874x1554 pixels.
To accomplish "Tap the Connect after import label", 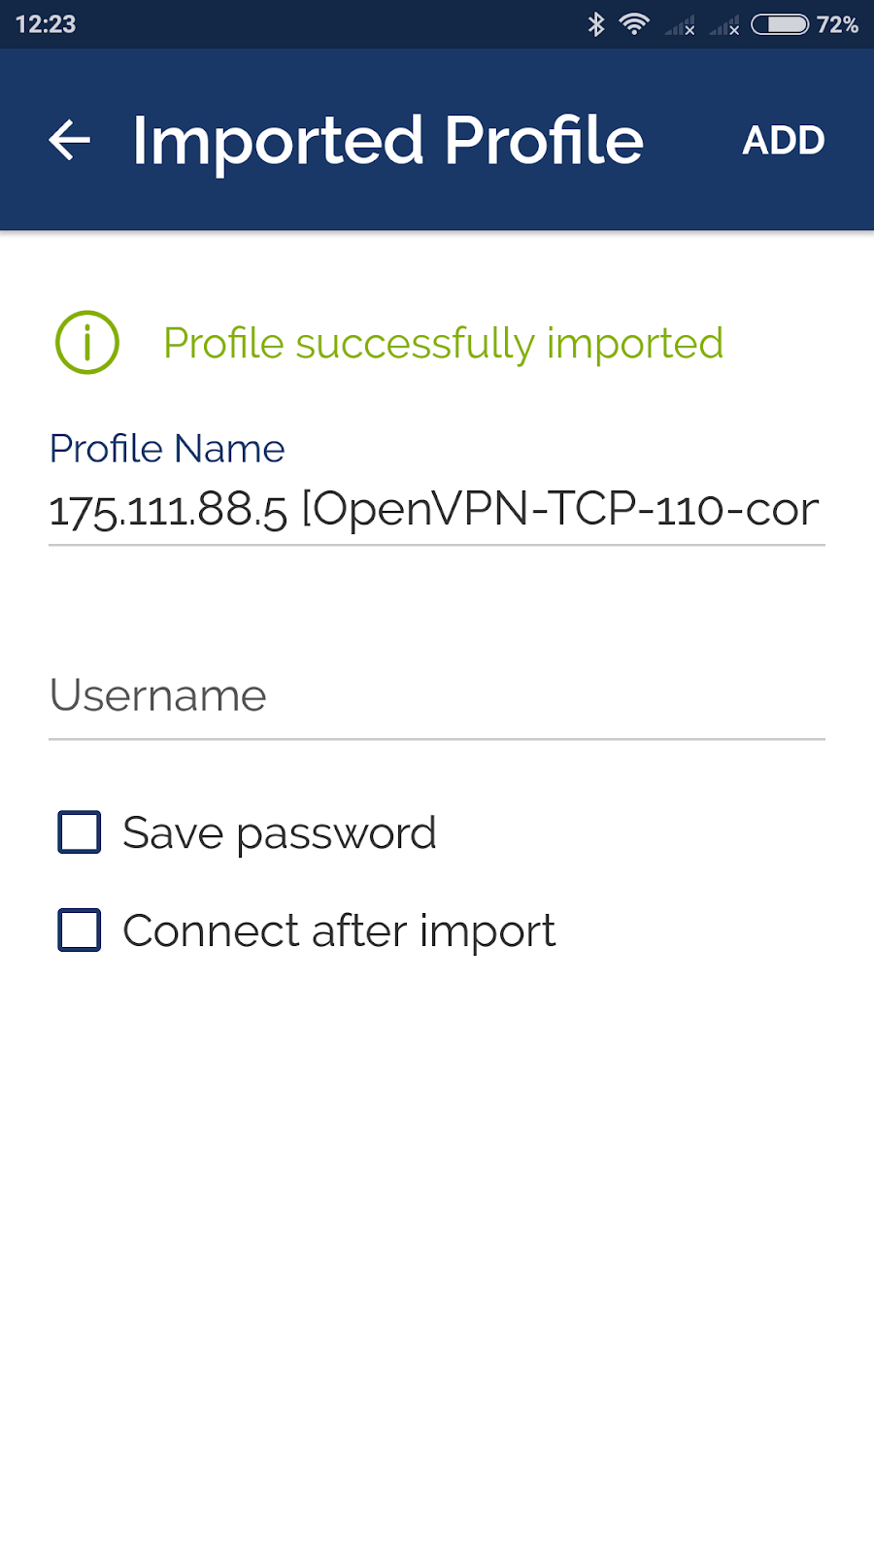I will coord(339,930).
